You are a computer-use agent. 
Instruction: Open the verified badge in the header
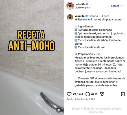click(87, 4)
